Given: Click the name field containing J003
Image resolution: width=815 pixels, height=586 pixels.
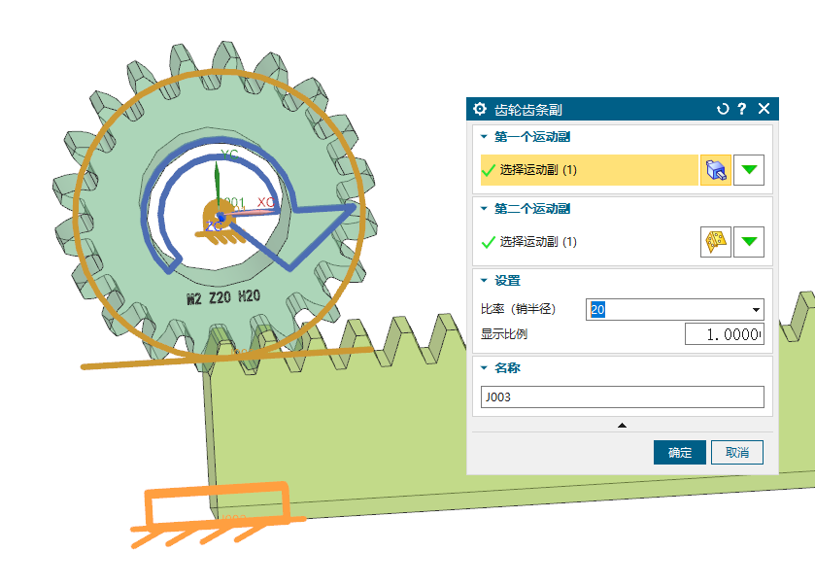Looking at the screenshot, I should (x=622, y=396).
